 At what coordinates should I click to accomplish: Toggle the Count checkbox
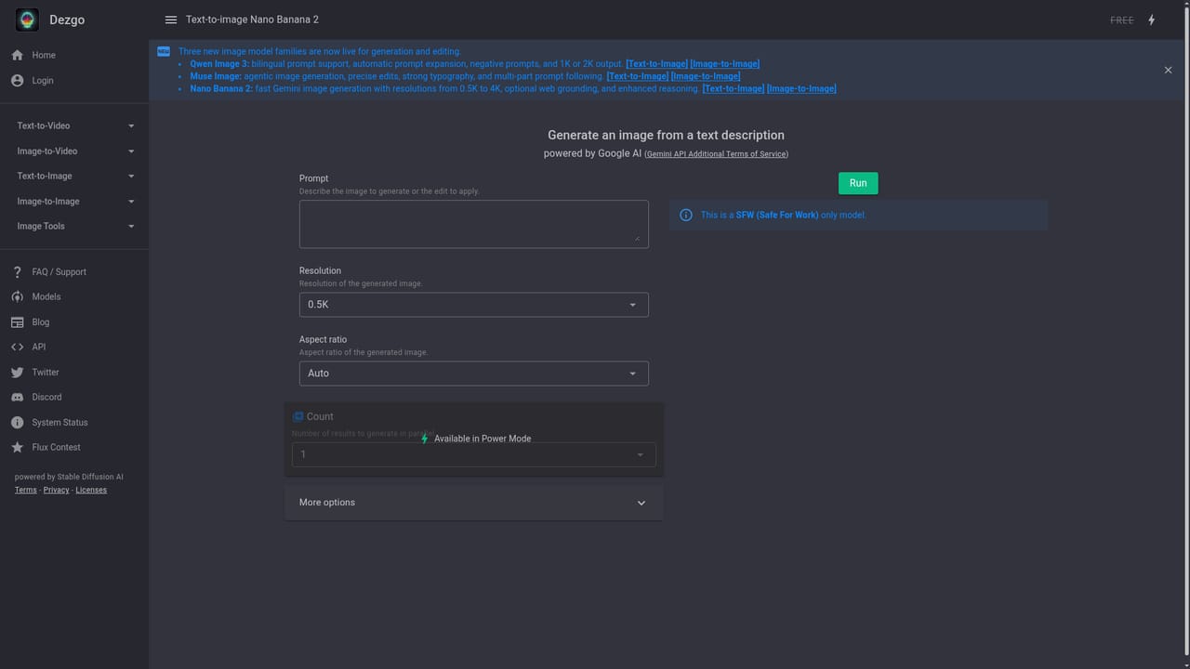pos(298,417)
